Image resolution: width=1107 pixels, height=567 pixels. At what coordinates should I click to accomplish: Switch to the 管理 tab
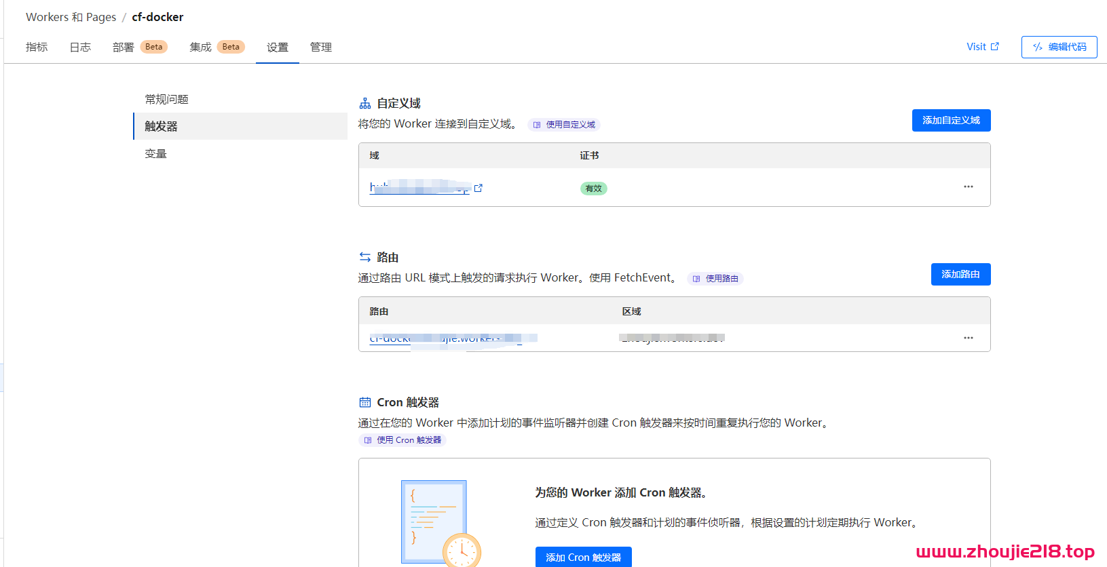click(x=321, y=47)
